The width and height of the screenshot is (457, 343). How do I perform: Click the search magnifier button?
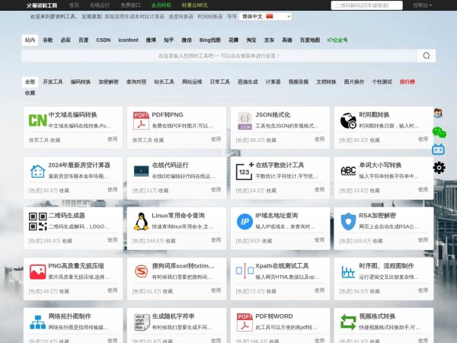427,56
